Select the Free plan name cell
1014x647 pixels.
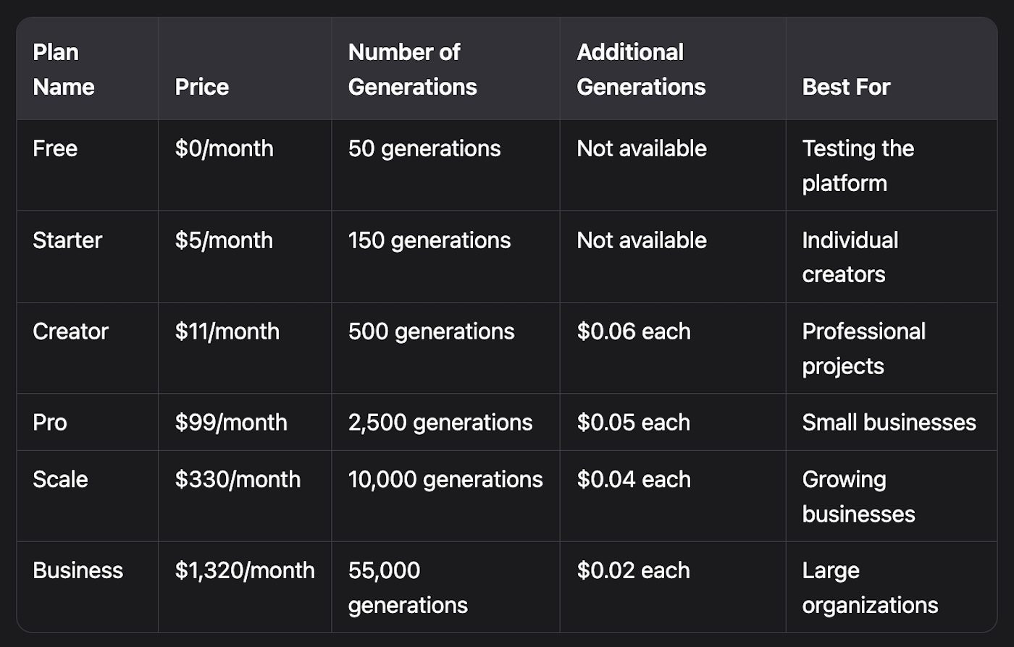55,148
